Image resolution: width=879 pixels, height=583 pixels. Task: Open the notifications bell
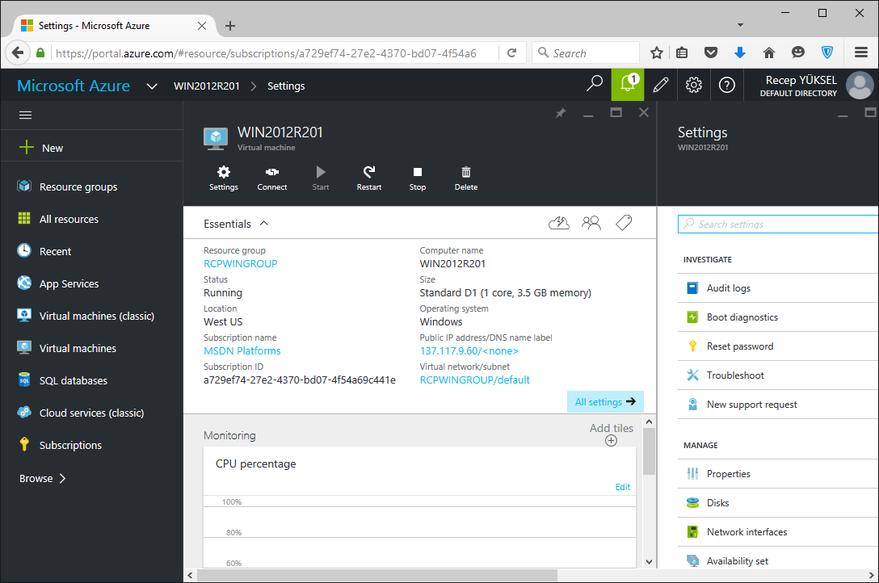627,85
